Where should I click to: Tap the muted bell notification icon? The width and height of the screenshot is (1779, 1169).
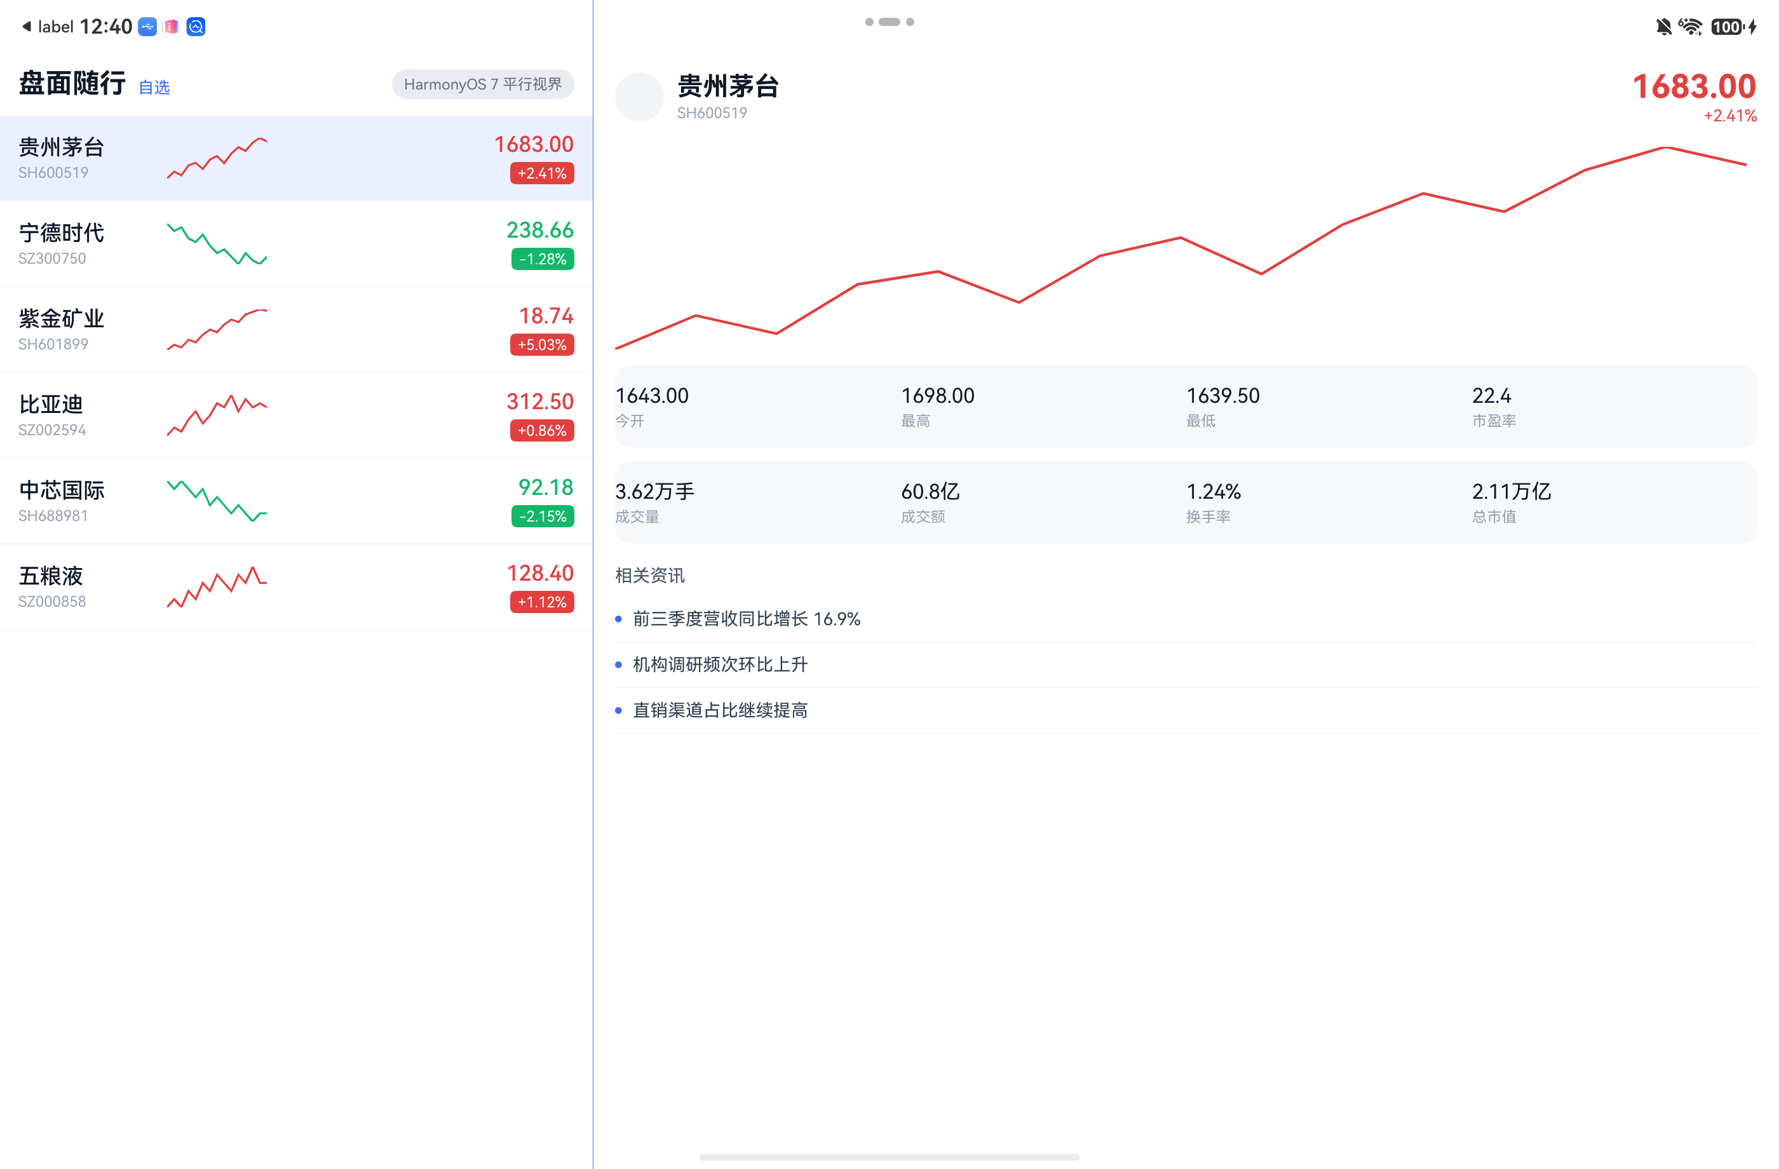coord(1663,27)
